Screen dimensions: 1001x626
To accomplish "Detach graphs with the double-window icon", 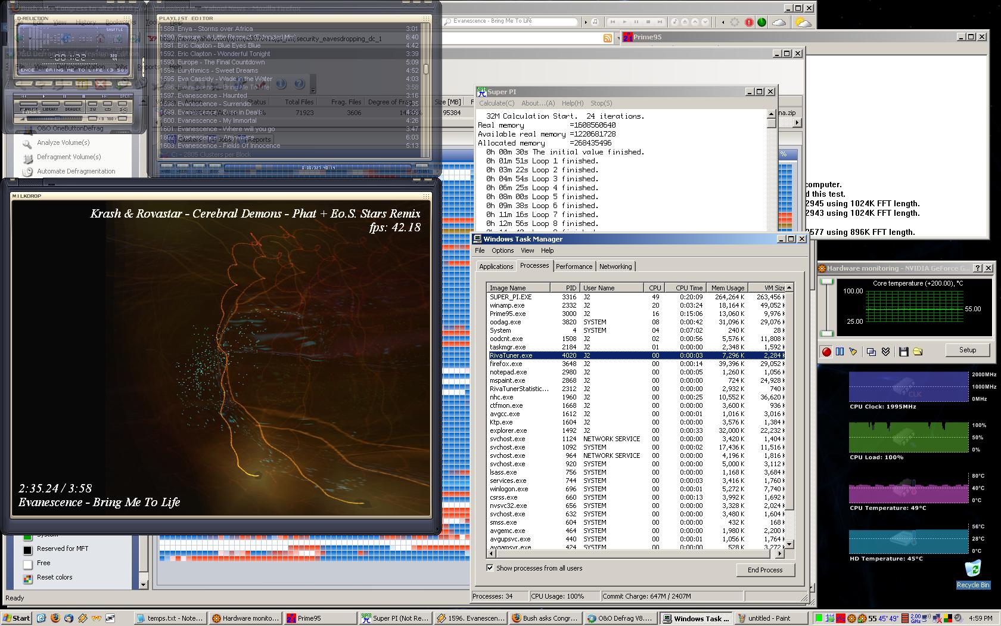I will (x=871, y=352).
